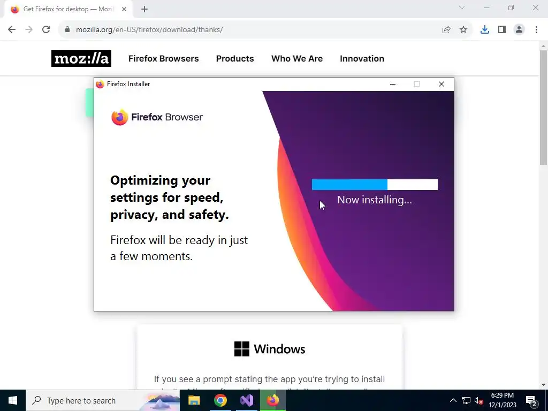The width and height of the screenshot is (548, 411).
Task: Click the Windows logo on page
Action: click(x=242, y=349)
